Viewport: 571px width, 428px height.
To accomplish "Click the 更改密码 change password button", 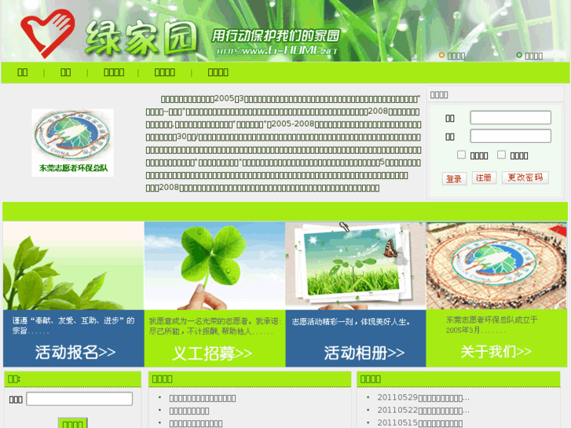I will click(x=525, y=177).
